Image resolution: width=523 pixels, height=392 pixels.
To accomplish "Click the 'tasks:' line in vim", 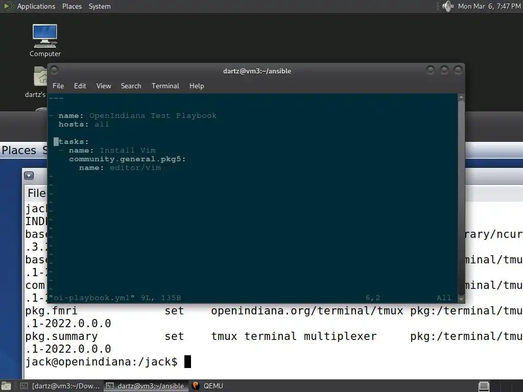I will (x=74, y=142).
